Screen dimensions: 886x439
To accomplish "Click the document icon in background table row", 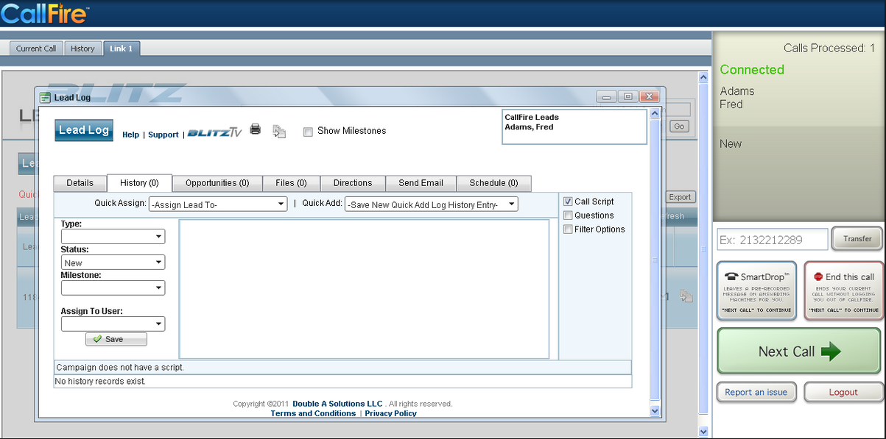I will click(686, 296).
